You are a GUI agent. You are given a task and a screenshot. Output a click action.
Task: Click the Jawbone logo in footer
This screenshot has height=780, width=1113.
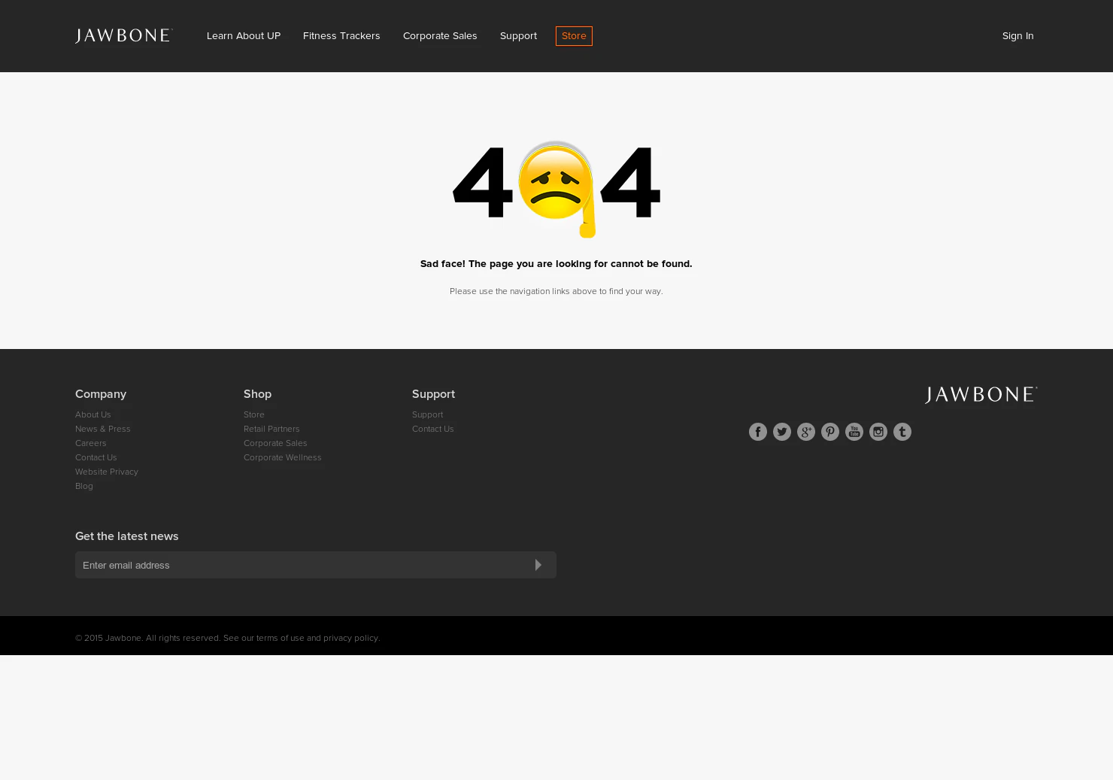981,395
